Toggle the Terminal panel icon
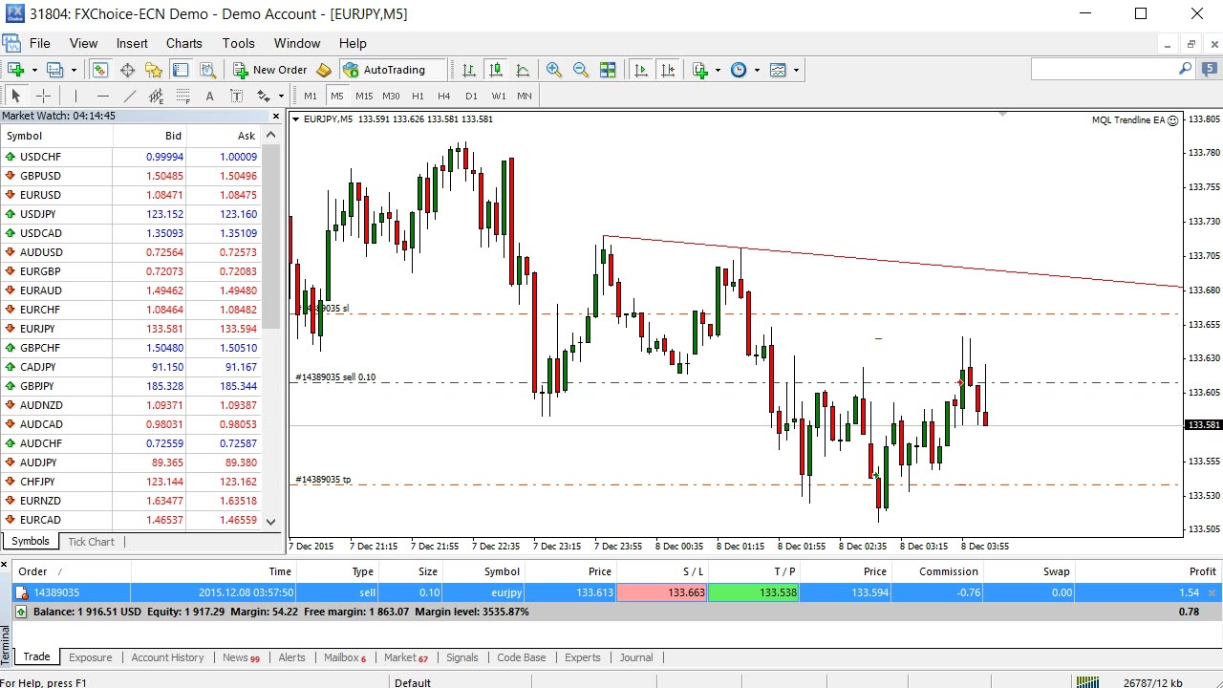Image resolution: width=1223 pixels, height=688 pixels. point(181,70)
